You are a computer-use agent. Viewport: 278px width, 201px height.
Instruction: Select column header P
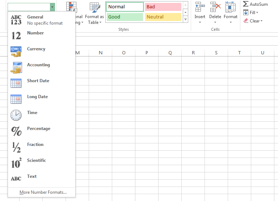147,53
